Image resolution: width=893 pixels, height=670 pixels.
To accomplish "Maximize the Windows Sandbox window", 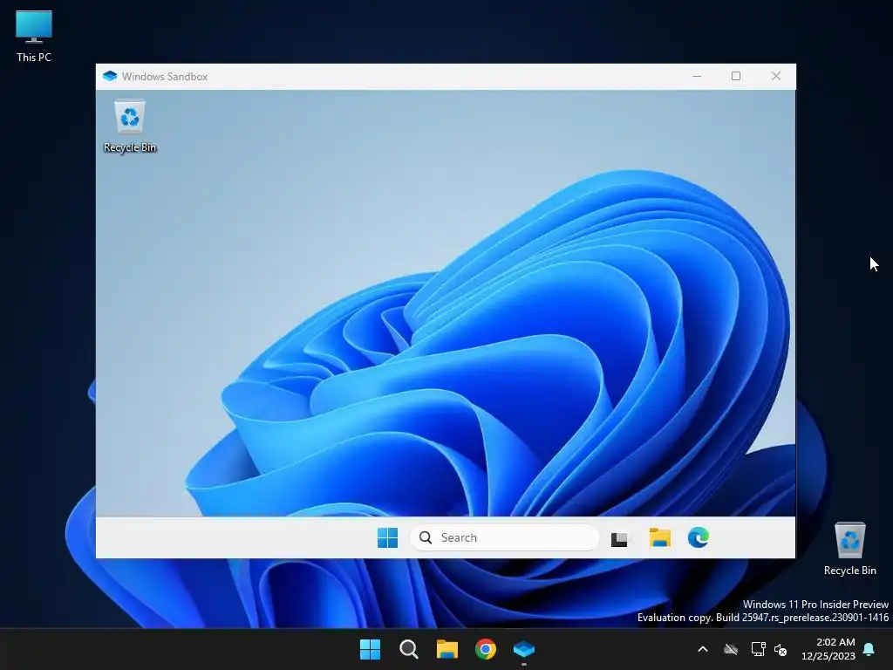I will click(736, 77).
